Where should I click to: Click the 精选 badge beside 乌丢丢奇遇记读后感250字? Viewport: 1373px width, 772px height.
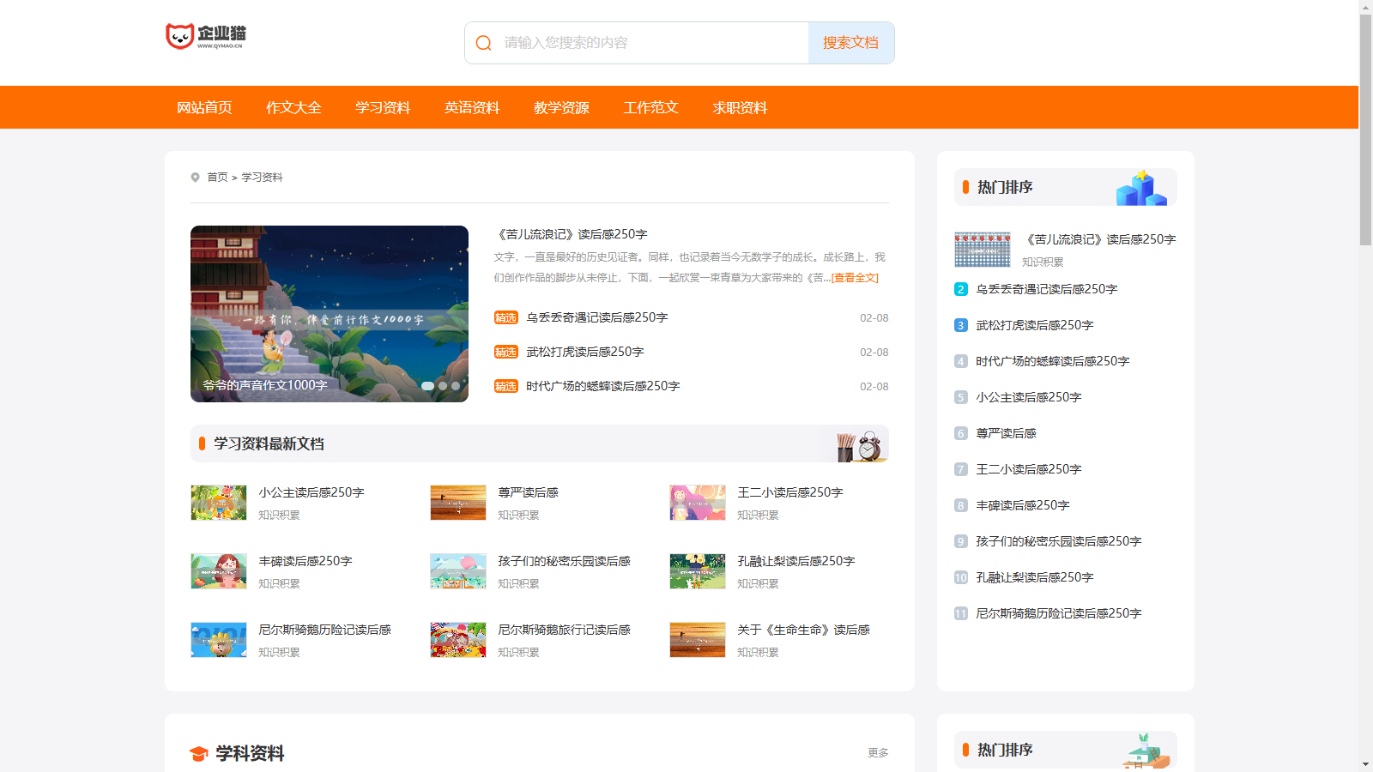pyautogui.click(x=505, y=318)
